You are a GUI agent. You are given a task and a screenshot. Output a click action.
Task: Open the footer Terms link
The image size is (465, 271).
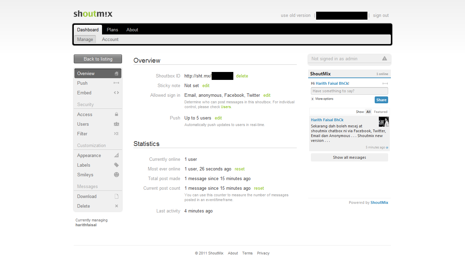247,253
